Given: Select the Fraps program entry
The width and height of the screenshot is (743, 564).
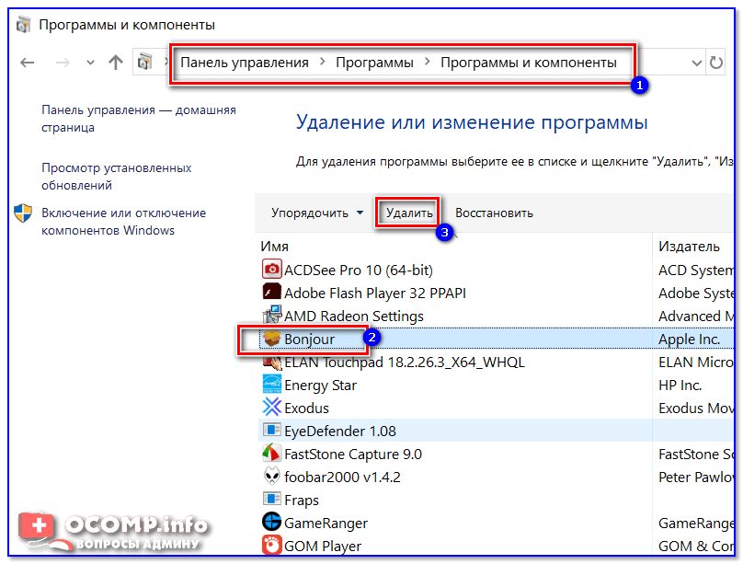Looking at the screenshot, I should click(302, 500).
